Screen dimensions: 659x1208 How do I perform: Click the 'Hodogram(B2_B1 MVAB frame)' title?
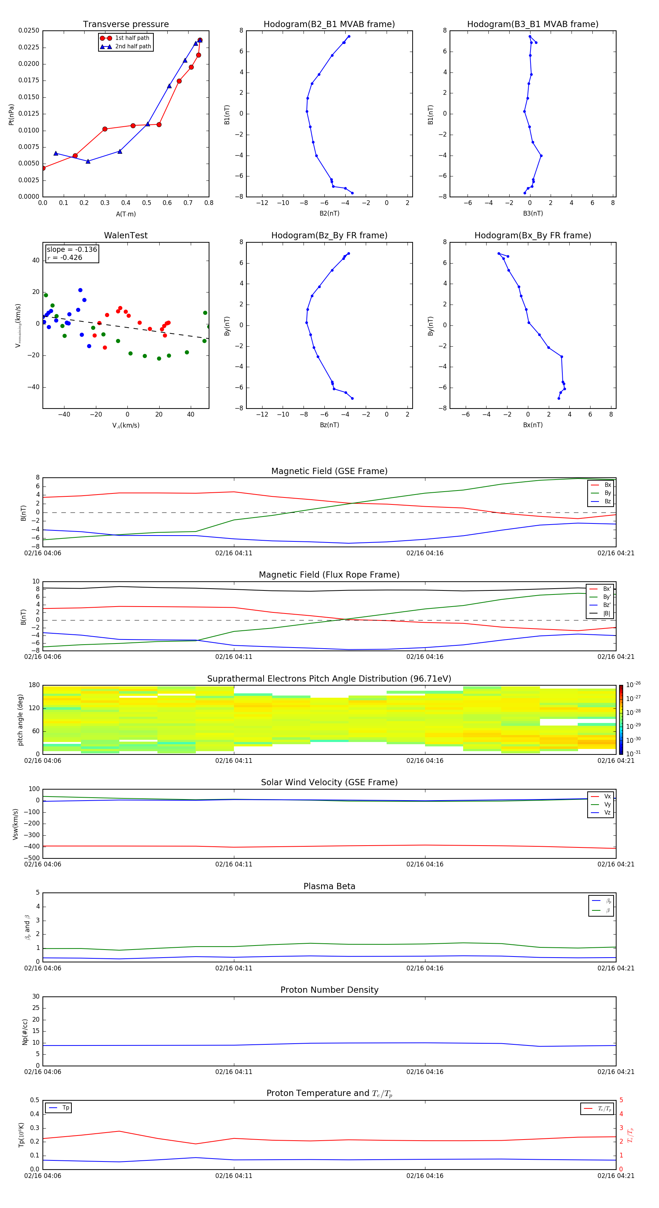click(329, 25)
